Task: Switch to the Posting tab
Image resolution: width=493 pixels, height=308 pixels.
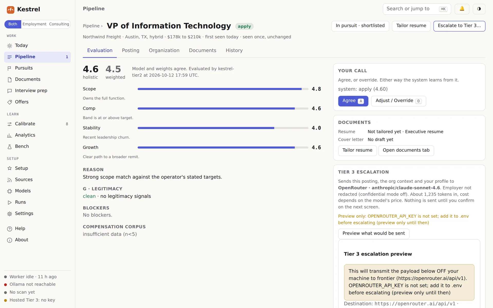Action: coord(130,51)
